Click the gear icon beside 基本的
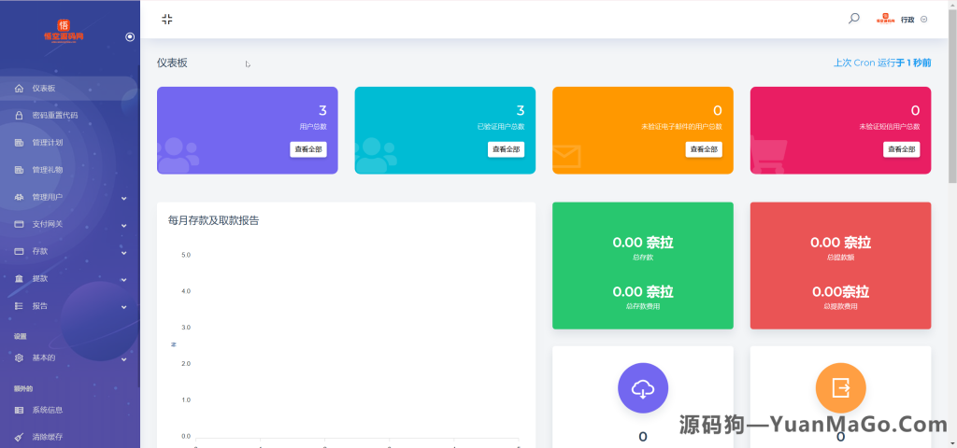This screenshot has height=448, width=957. click(19, 357)
